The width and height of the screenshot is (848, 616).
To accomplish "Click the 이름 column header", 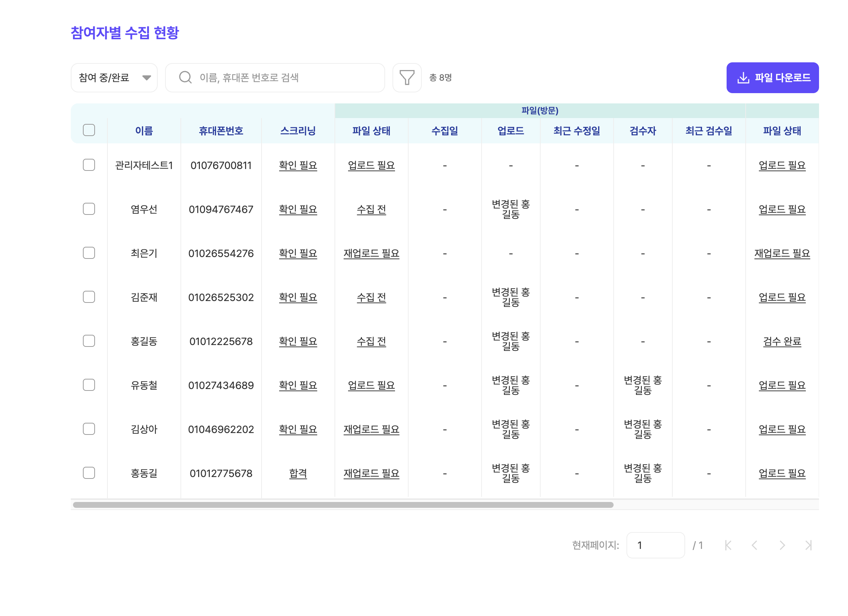I will pyautogui.click(x=144, y=131).
